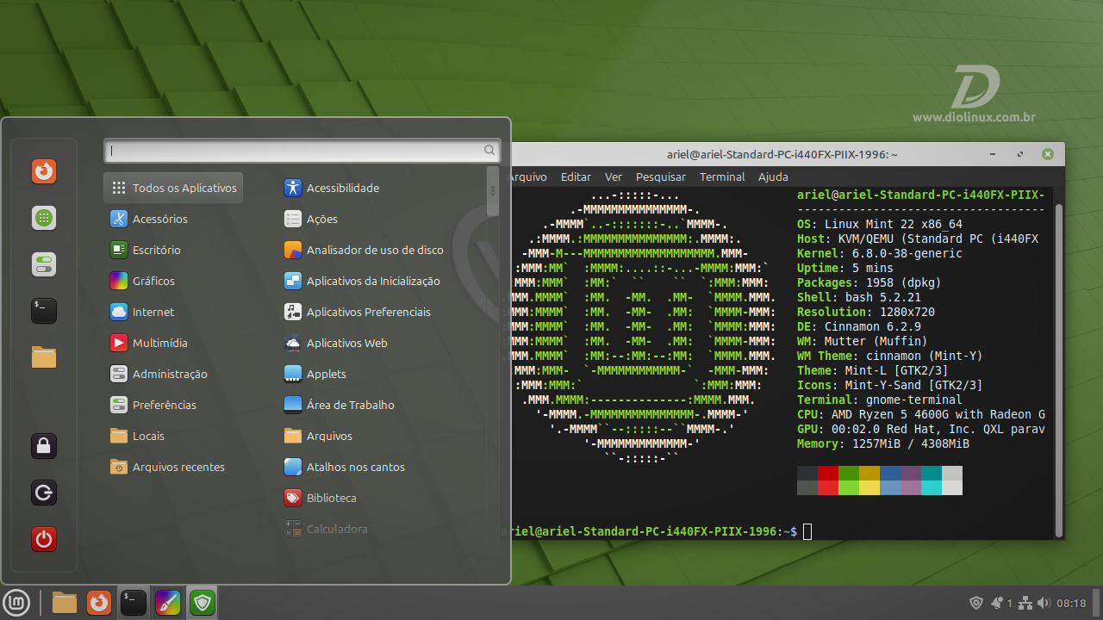Open Files from the taskbar
1103x620 pixels.
point(65,603)
